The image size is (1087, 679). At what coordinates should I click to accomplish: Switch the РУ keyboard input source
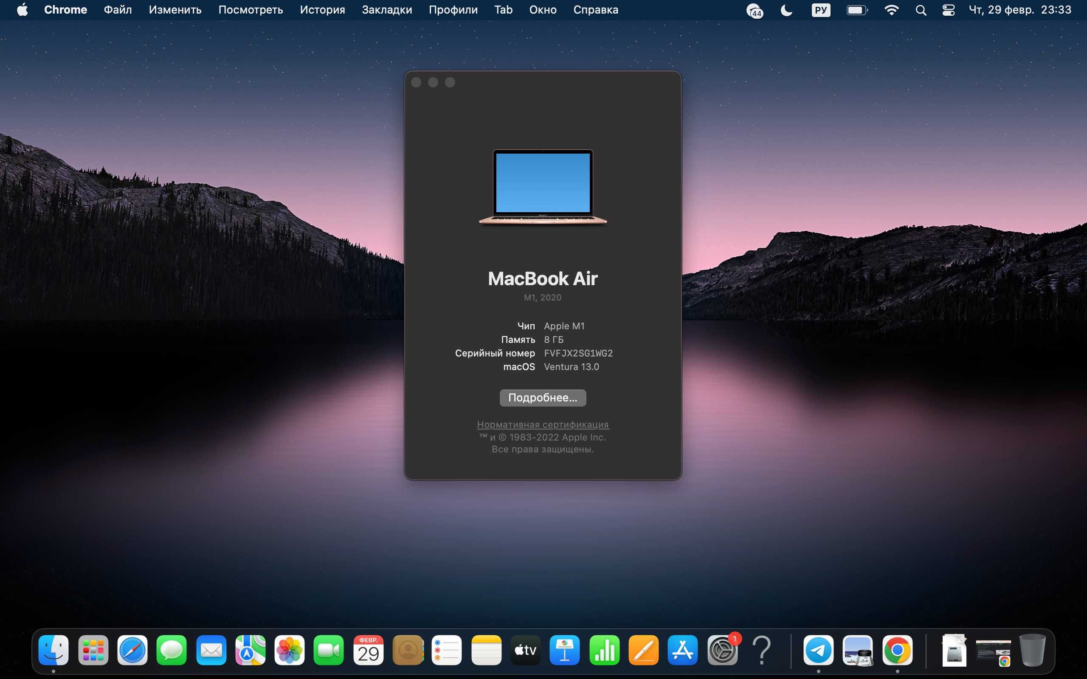pos(821,10)
